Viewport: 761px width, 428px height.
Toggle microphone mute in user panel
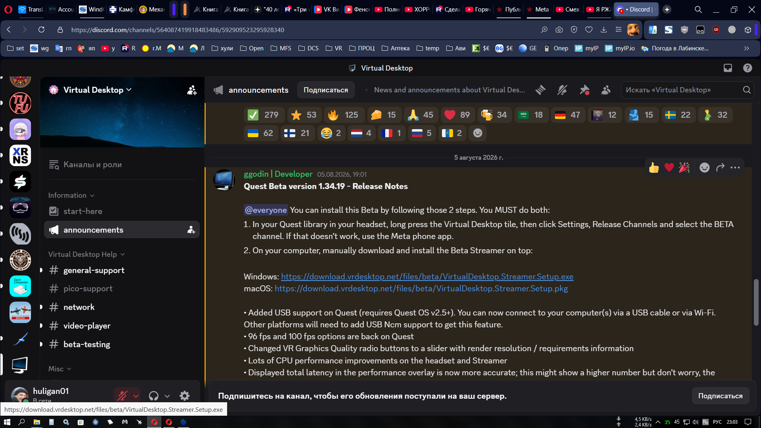122,396
